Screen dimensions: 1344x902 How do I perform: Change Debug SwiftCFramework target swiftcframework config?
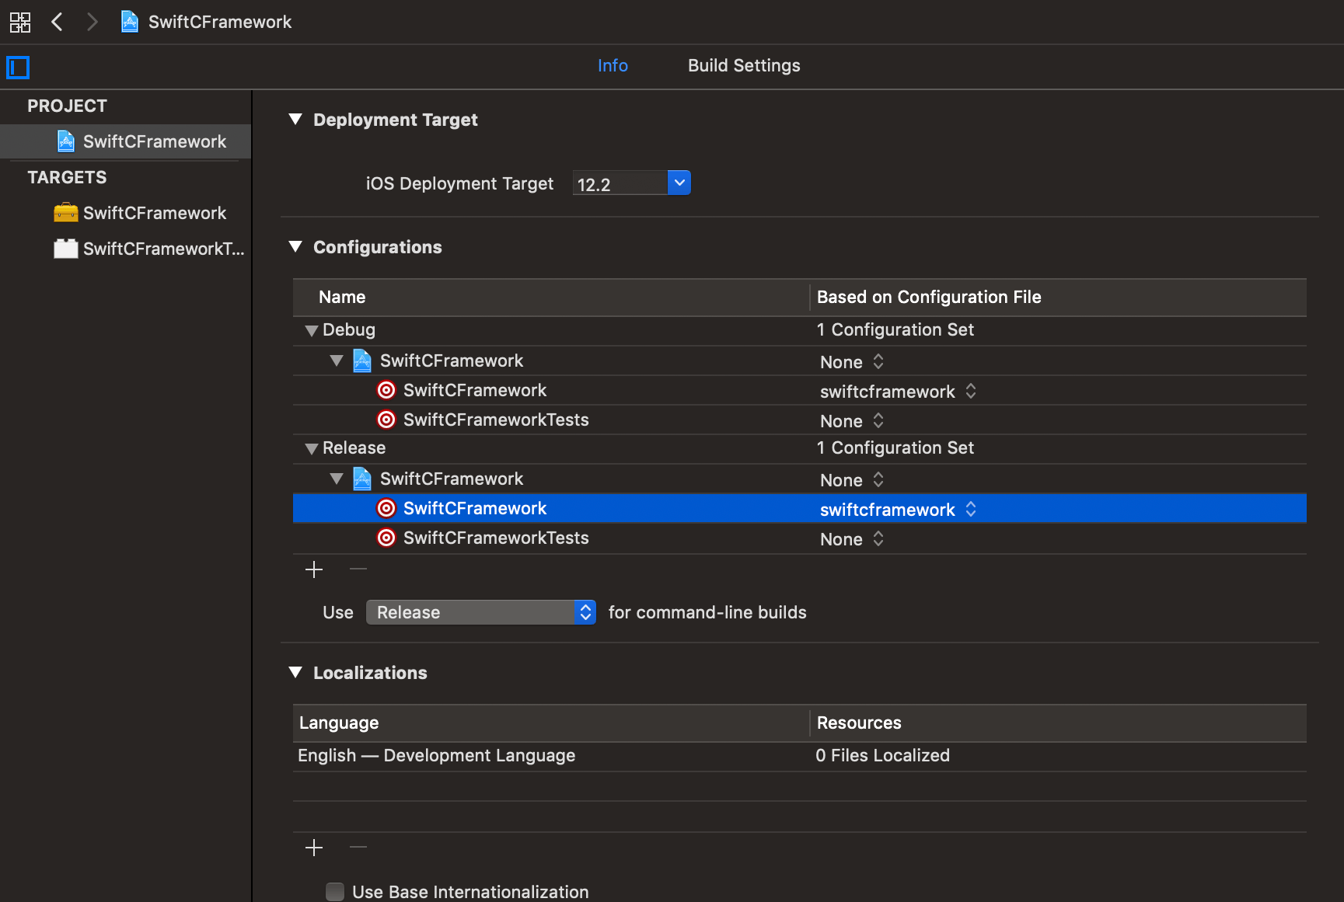pyautogui.click(x=898, y=392)
